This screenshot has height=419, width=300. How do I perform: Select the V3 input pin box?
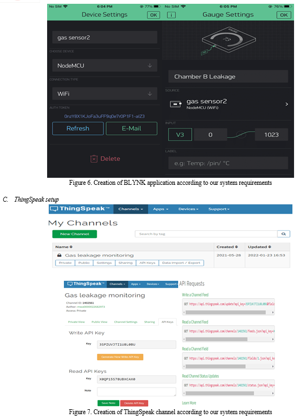click(x=180, y=134)
